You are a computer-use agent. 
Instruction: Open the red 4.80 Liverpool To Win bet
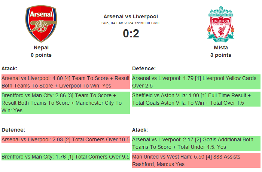(x=65, y=82)
